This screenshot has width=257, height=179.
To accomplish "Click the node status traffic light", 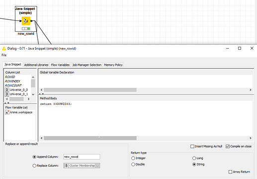I will (26, 29).
